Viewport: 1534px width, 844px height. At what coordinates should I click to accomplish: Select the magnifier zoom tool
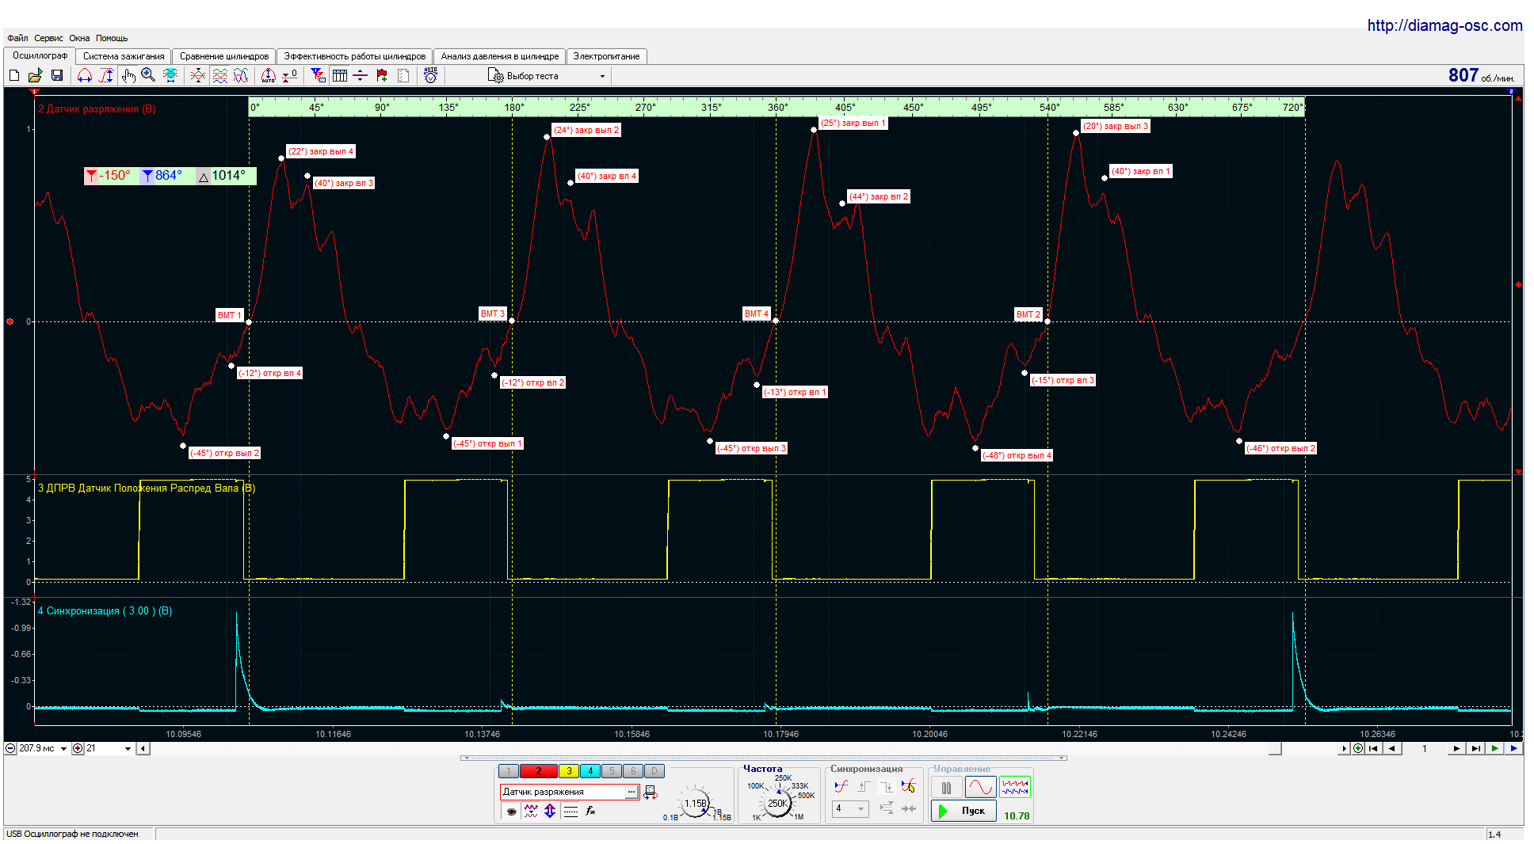tap(148, 75)
